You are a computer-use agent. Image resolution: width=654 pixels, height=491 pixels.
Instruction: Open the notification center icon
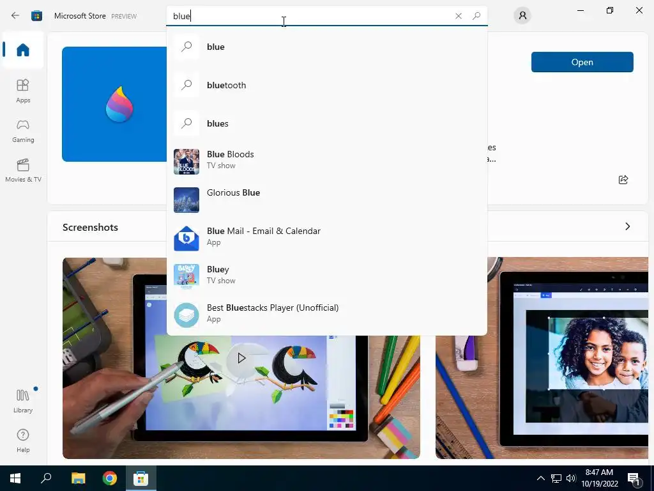[634, 478]
